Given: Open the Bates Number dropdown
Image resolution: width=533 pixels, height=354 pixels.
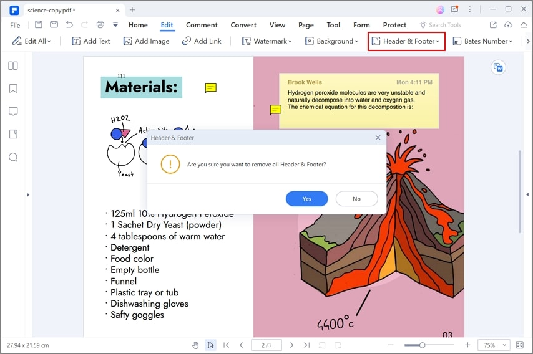Looking at the screenshot, I should tap(482, 41).
